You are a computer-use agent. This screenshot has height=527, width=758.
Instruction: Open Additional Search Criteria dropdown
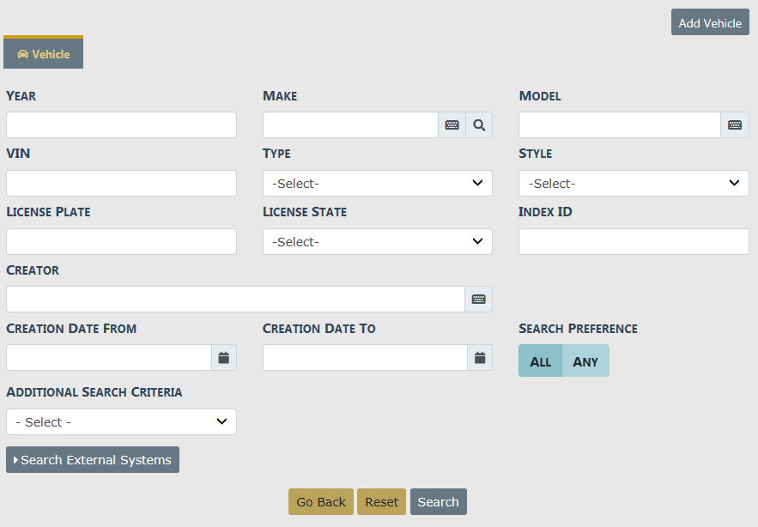click(x=121, y=422)
